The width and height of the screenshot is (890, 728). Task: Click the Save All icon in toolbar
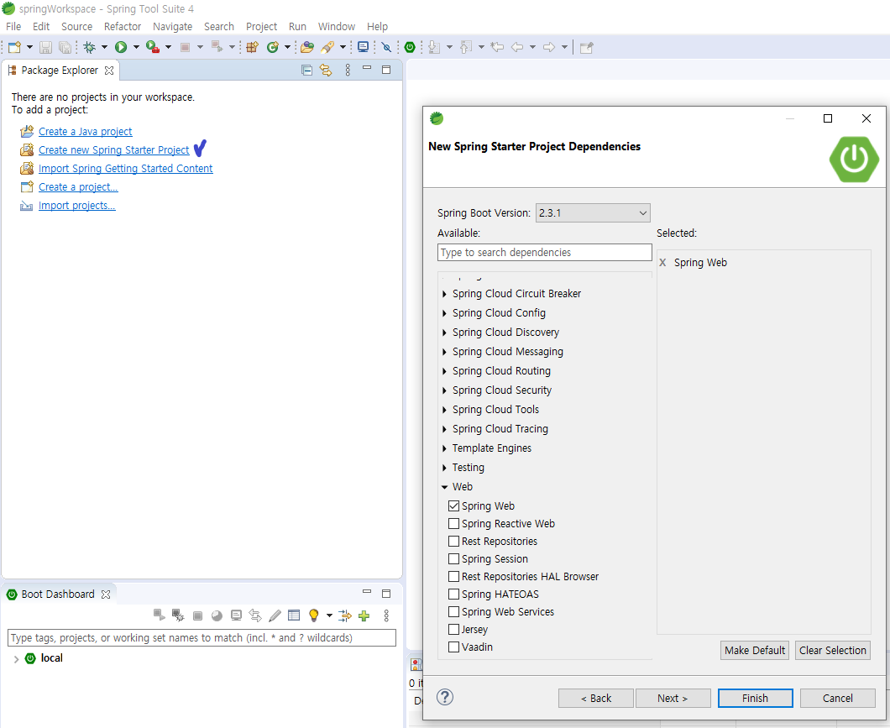click(65, 47)
